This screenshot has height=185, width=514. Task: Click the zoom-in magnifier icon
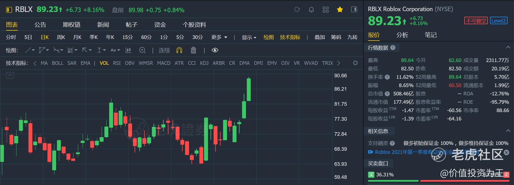tap(142, 50)
